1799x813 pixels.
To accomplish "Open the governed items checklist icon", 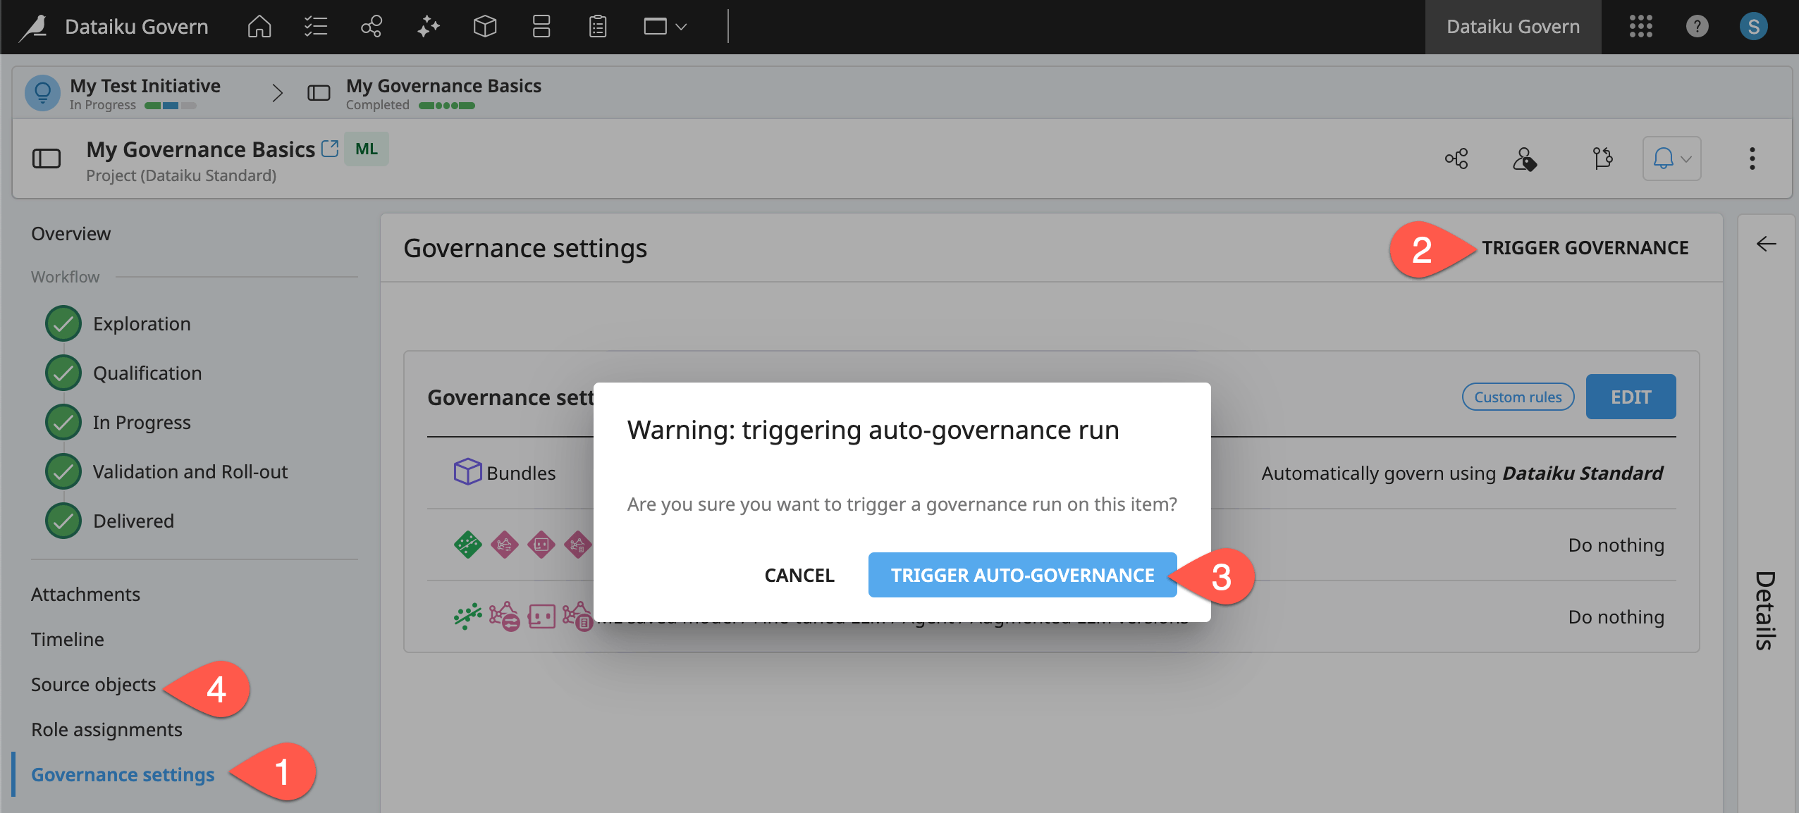I will [x=315, y=27].
